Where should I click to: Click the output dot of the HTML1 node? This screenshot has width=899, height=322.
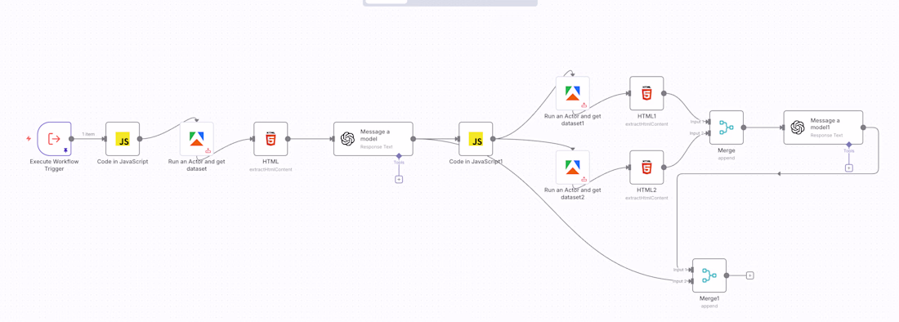664,93
